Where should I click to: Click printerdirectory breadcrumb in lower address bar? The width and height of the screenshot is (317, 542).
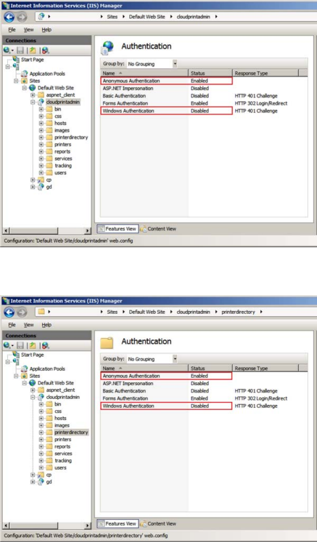[239, 312]
